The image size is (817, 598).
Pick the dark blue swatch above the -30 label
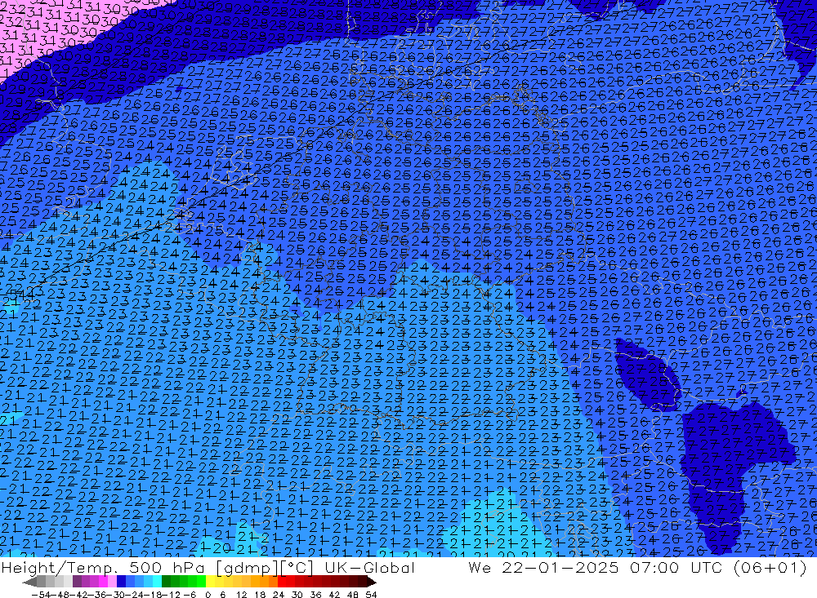pos(121,582)
